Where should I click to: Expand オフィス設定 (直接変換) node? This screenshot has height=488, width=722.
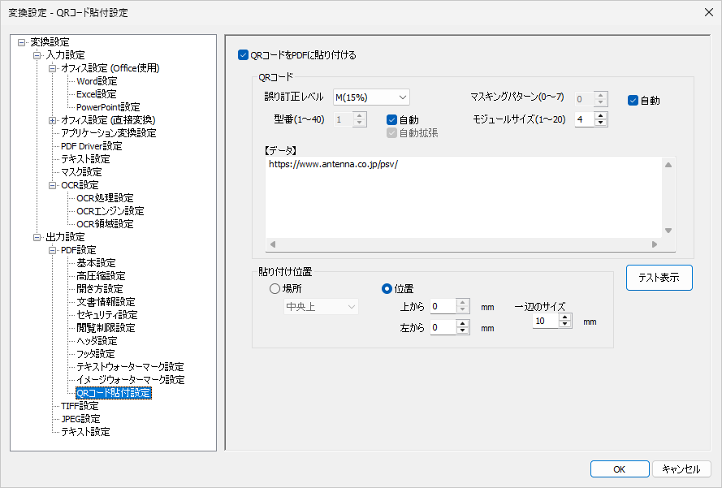tap(53, 120)
